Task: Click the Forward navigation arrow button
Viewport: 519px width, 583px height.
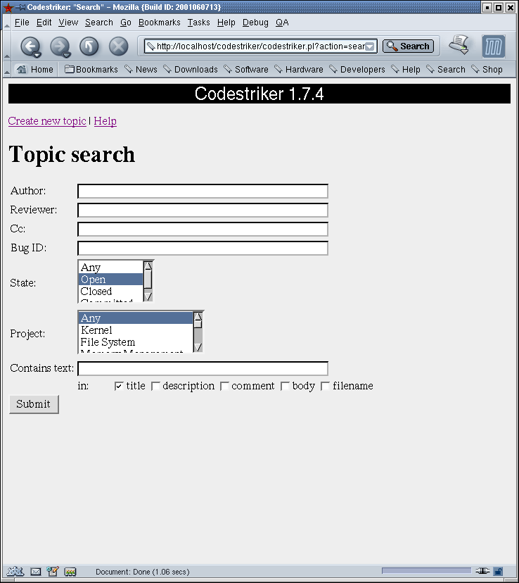Action: tap(59, 46)
